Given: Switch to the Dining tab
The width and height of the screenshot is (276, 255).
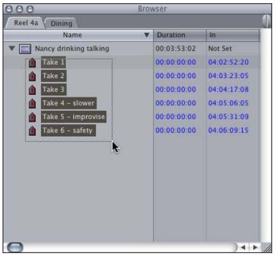Looking at the screenshot, I should pos(61,23).
